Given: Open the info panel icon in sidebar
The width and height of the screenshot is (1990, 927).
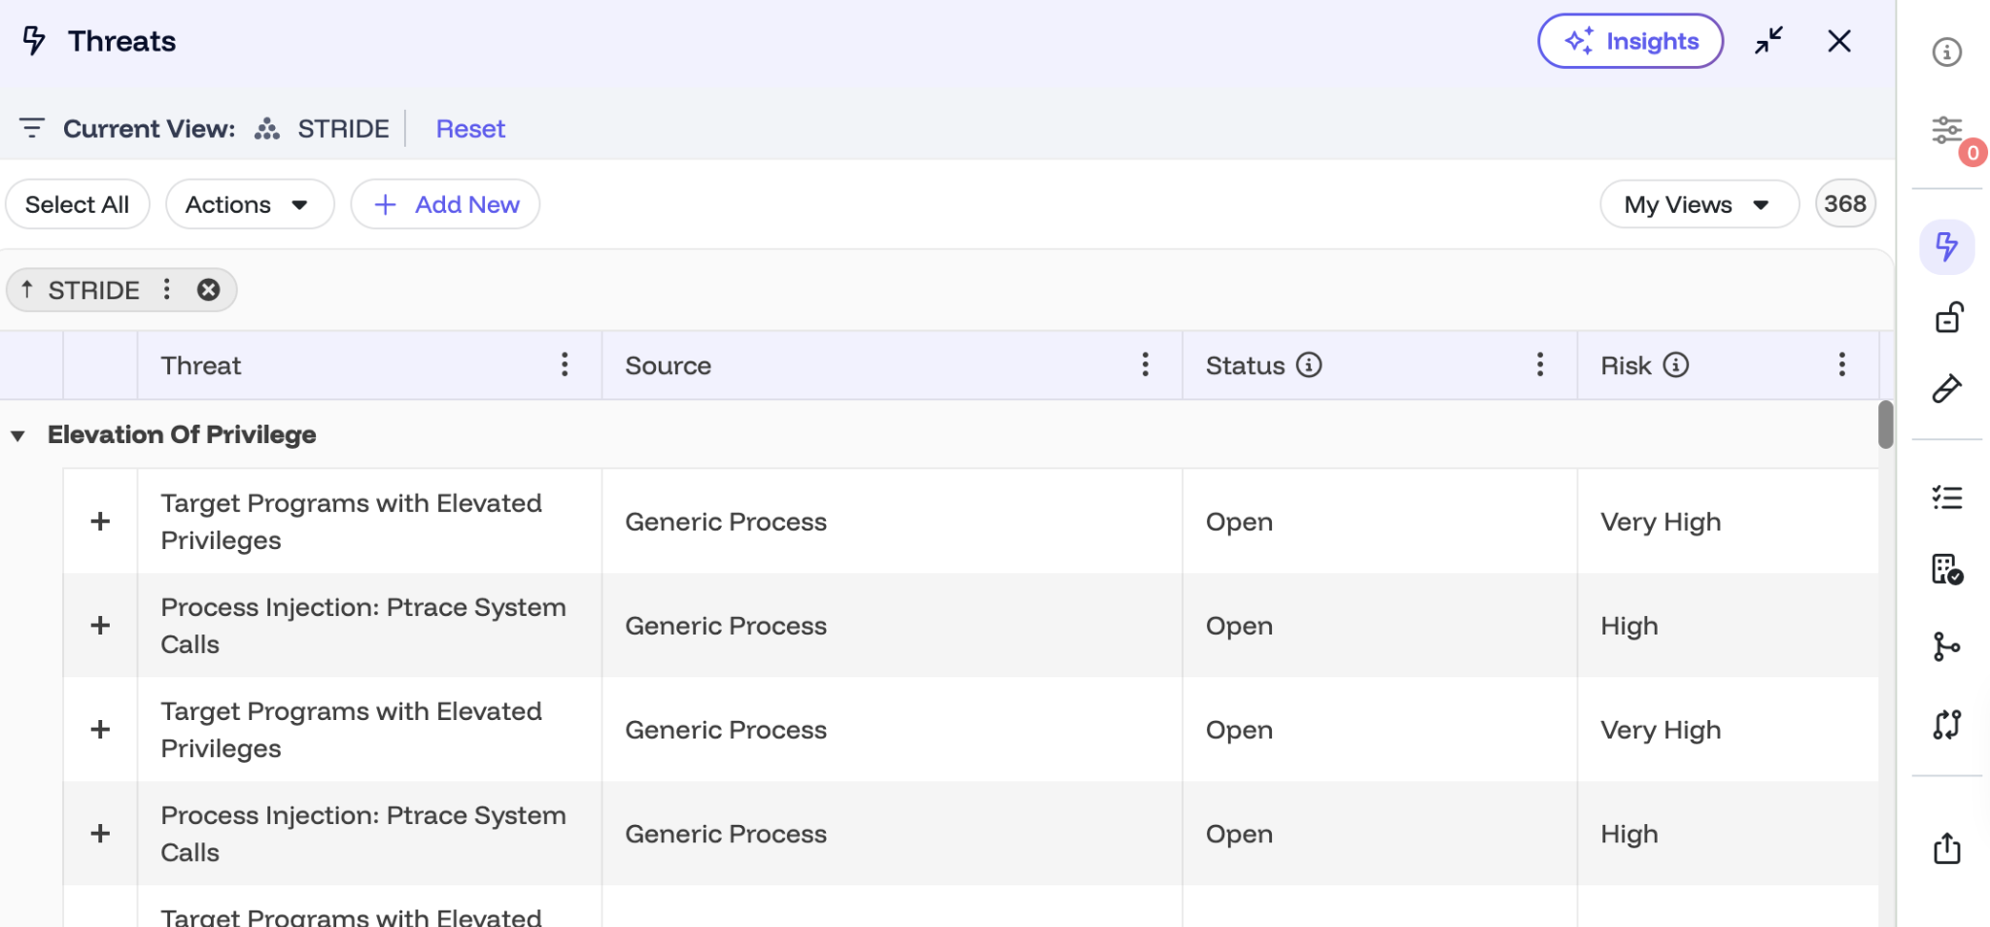Looking at the screenshot, I should (1946, 51).
